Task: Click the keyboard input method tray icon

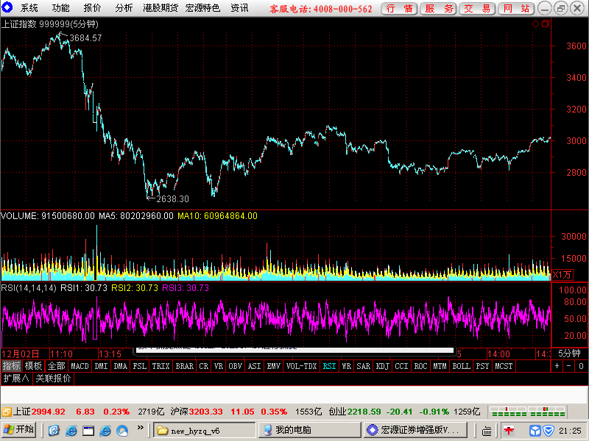Action: click(x=487, y=431)
